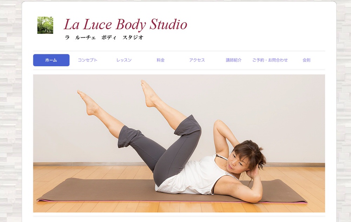
Task: Go to the 会則 page
Action: tap(306, 60)
